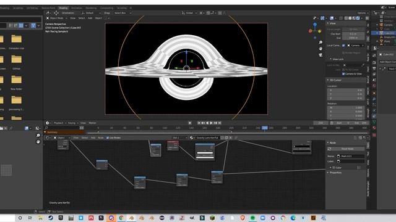This screenshot has width=396, height=222.
Task: Jump to the timeline end frame
Action: [x=220, y=123]
